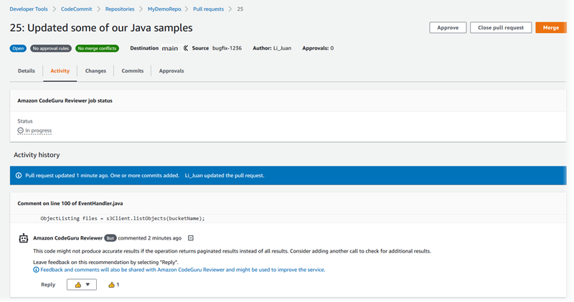Click the Close pull request button
Screen dimensions: 574x302
(x=500, y=27)
